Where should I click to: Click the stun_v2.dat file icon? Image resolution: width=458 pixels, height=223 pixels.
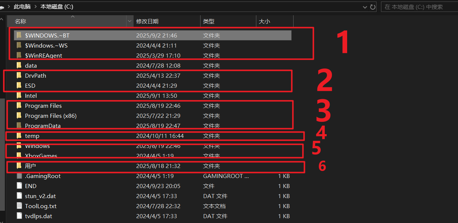tap(19, 196)
